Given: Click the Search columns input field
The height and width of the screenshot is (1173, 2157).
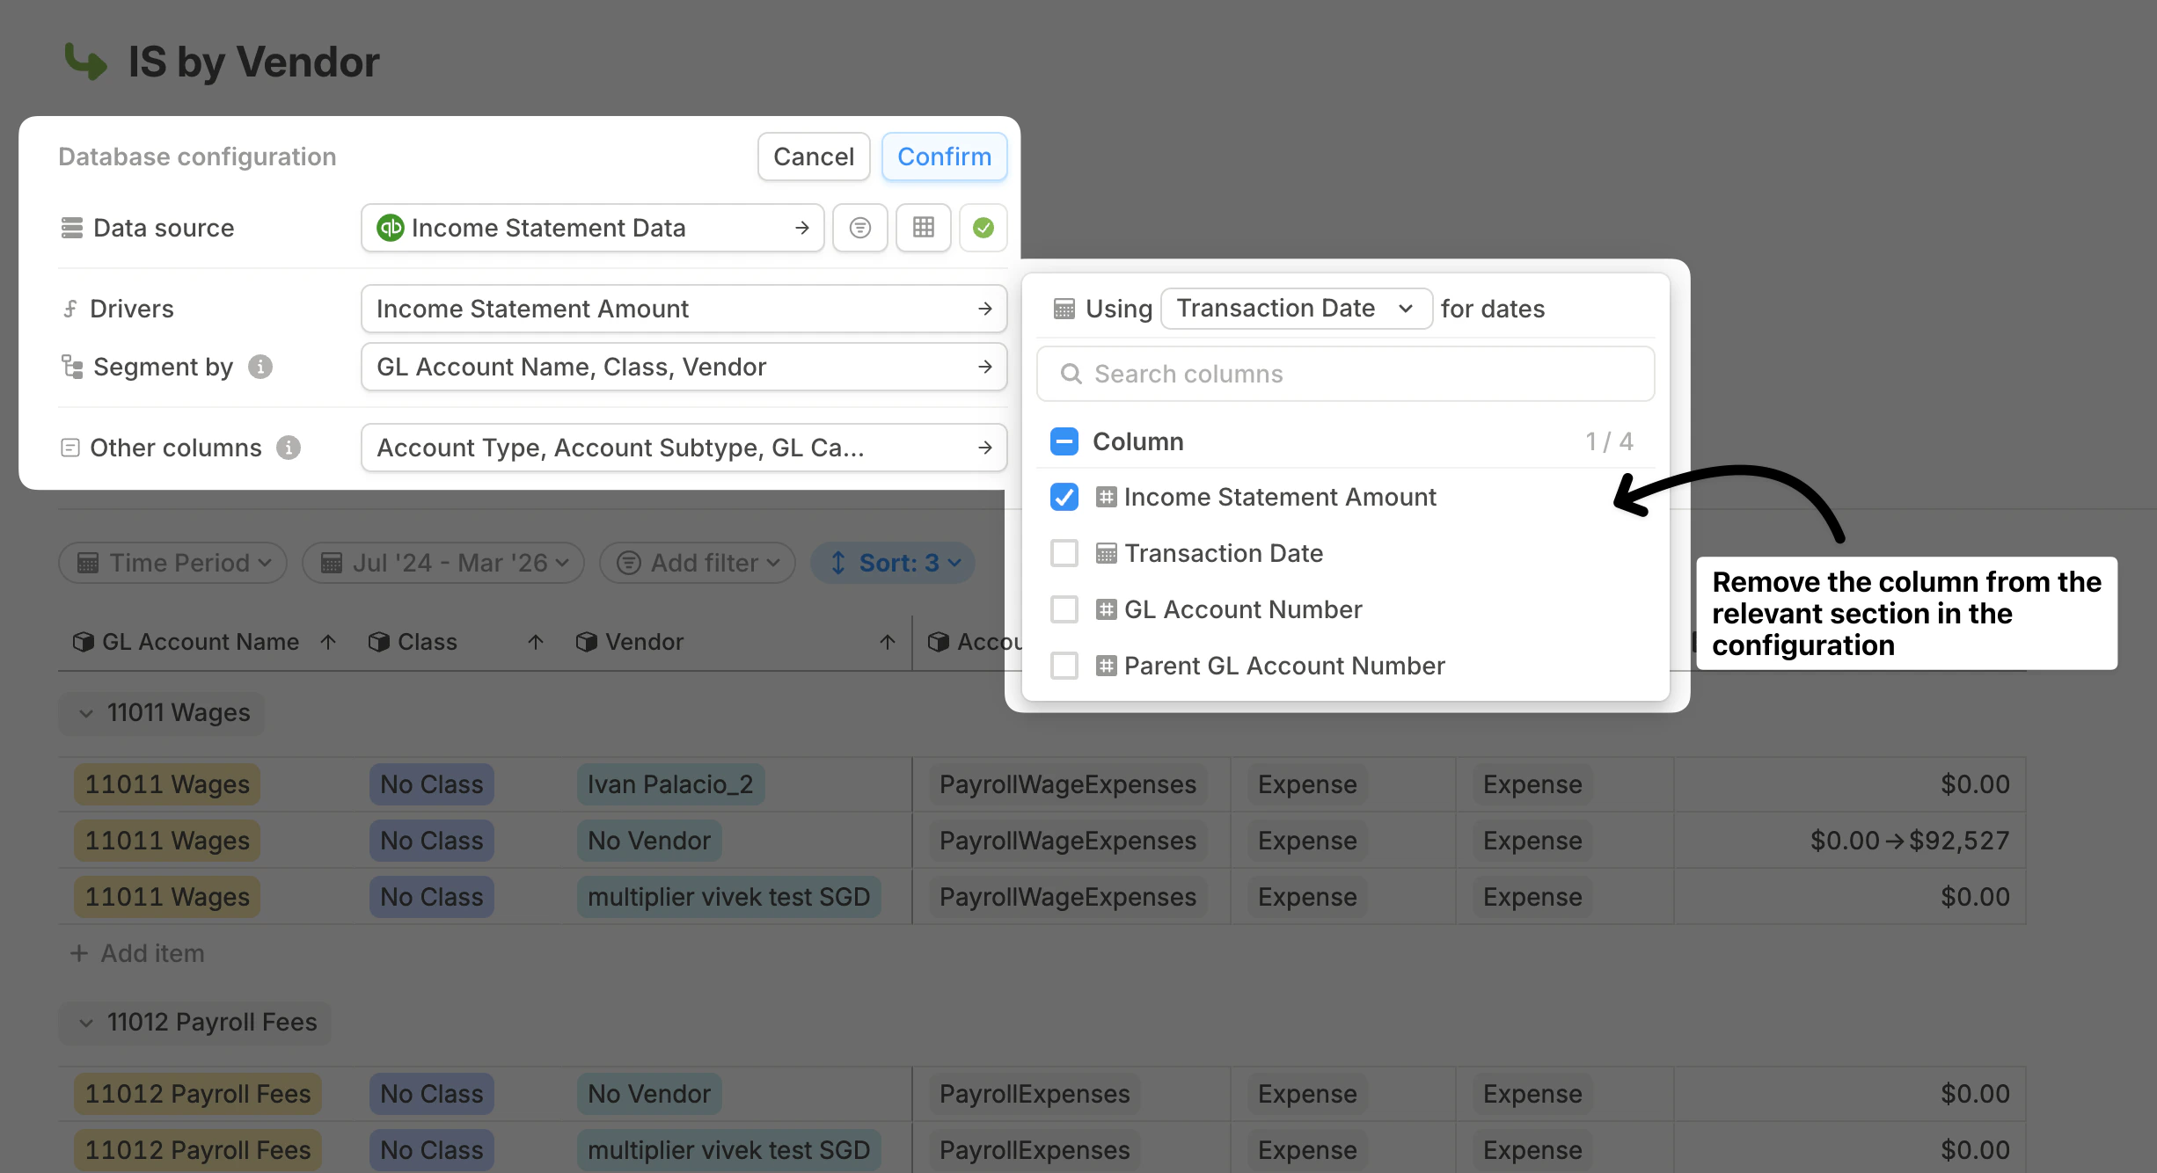Looking at the screenshot, I should (1346, 374).
